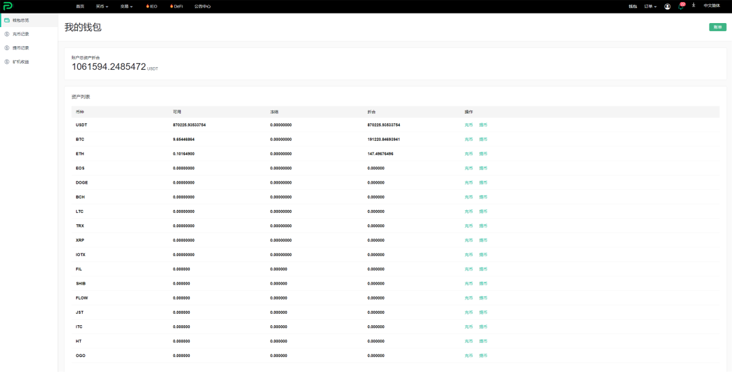The width and height of the screenshot is (732, 372).
Task: Expand the 买币 dropdown menu
Action: (102, 7)
